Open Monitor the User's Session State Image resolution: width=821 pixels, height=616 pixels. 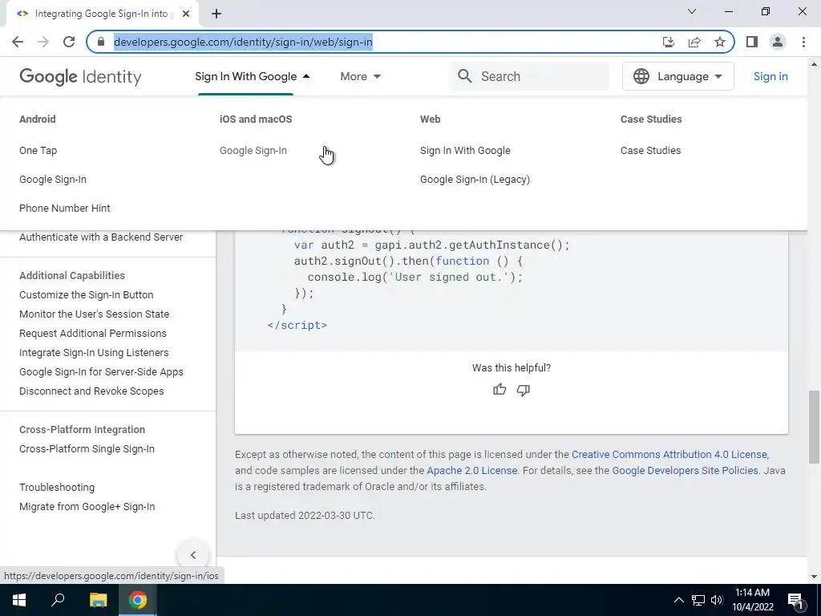tap(95, 314)
